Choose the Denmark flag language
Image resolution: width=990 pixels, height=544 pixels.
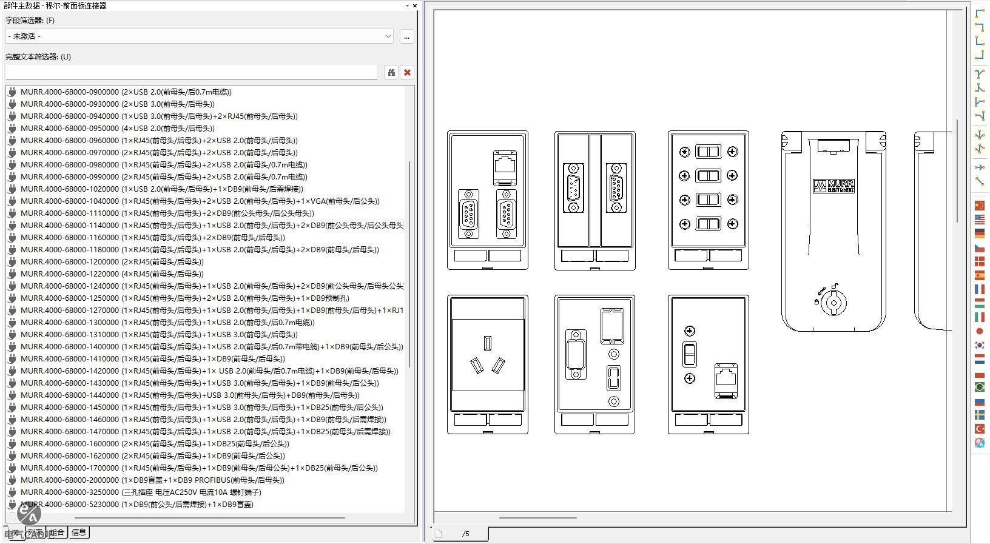(x=979, y=262)
